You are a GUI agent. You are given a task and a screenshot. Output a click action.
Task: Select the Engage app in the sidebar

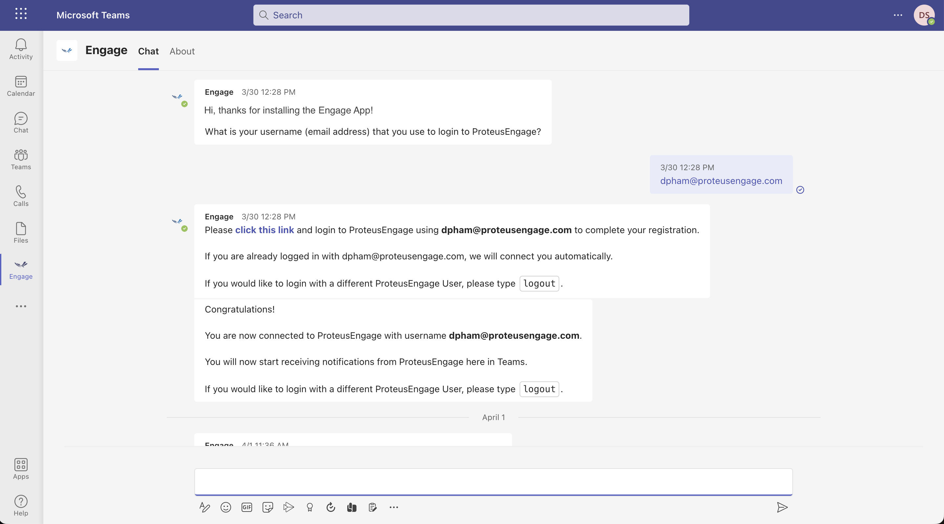[x=21, y=270]
